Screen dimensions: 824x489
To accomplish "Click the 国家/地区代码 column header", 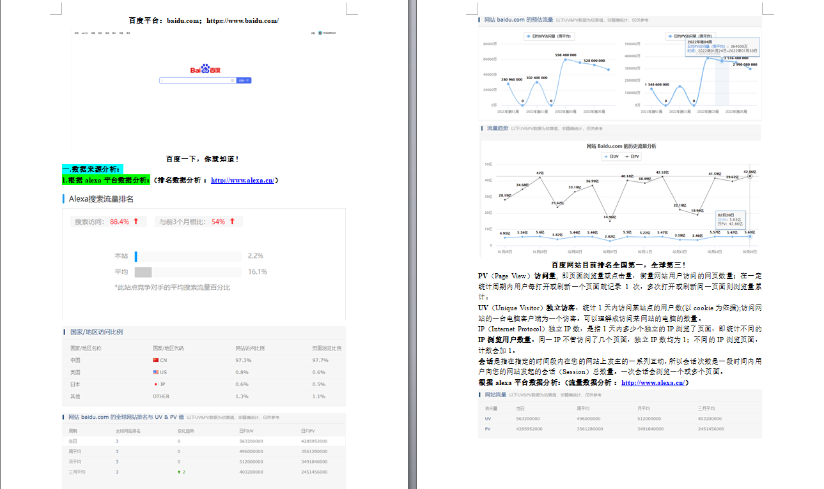I will (168, 348).
